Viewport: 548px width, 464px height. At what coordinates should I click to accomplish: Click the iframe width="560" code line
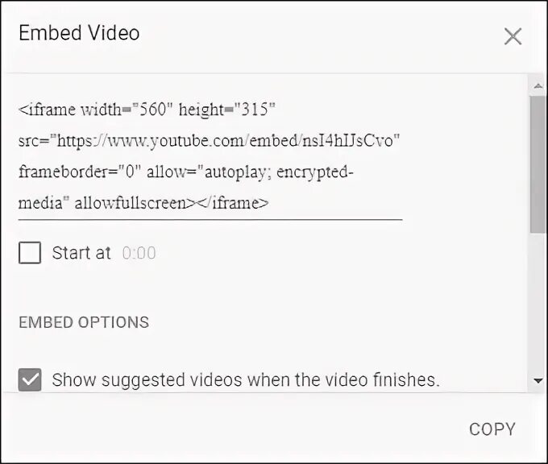point(147,110)
